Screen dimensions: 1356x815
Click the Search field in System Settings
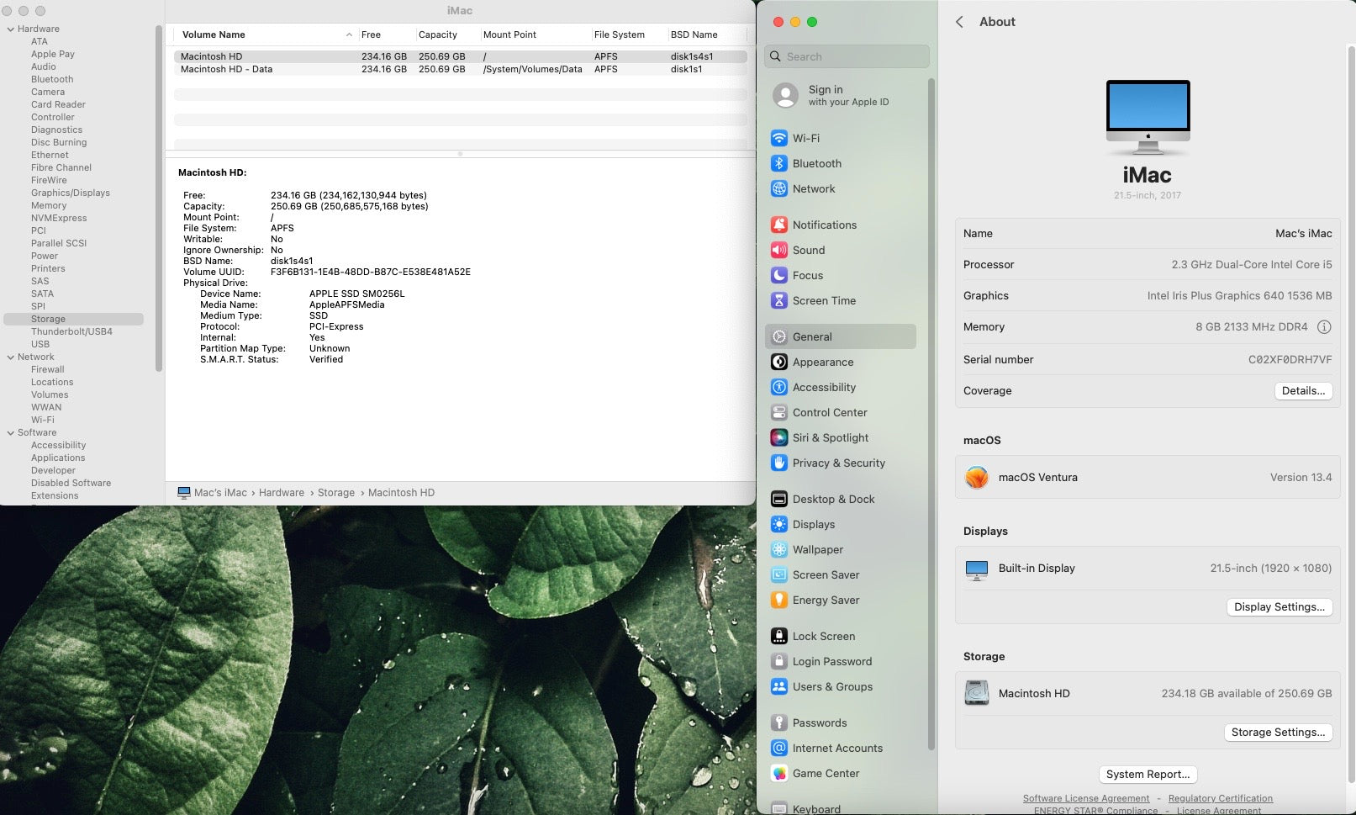pos(847,56)
